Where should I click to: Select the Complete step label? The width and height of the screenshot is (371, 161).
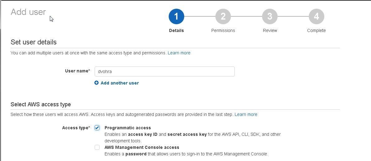(x=316, y=30)
